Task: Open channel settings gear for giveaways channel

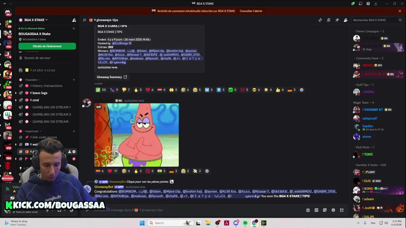Action: coord(74,152)
